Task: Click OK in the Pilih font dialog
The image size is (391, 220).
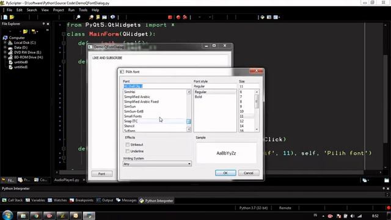Action: click(225, 173)
